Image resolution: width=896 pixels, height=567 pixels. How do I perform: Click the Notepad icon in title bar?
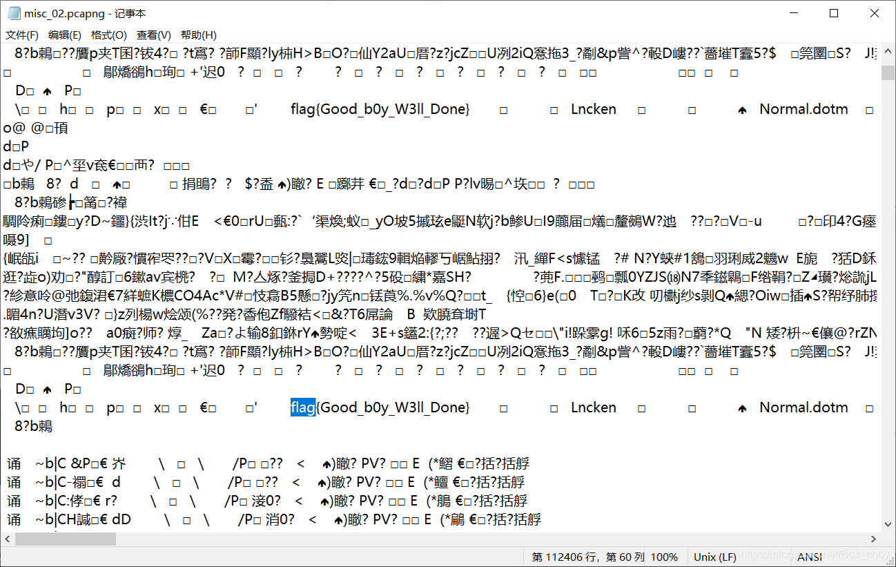(x=13, y=13)
